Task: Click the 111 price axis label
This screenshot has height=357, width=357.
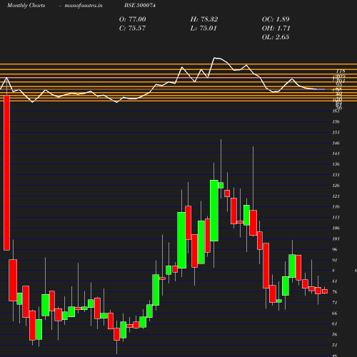Action: [x=336, y=217]
